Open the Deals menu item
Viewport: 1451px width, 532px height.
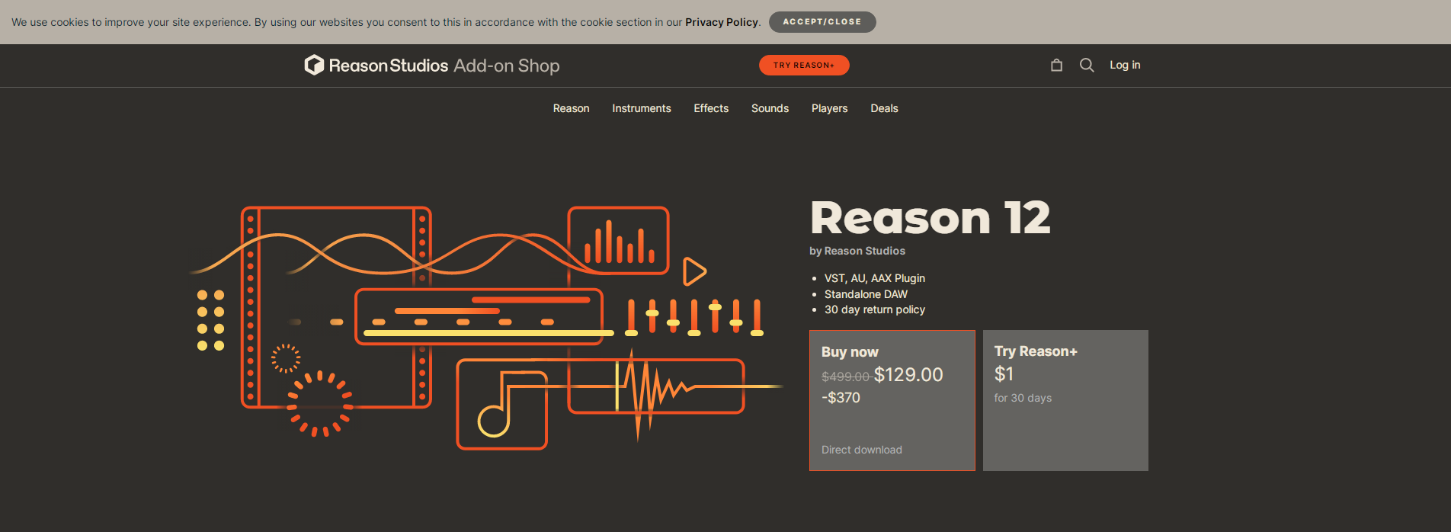point(884,108)
